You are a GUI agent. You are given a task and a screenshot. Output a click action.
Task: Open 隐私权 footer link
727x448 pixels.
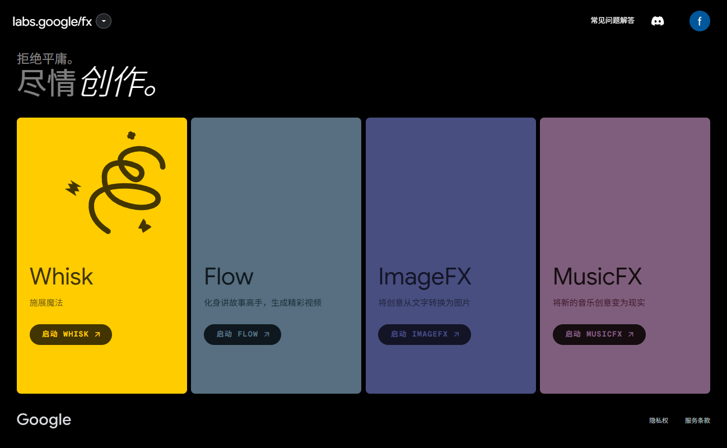(x=659, y=421)
